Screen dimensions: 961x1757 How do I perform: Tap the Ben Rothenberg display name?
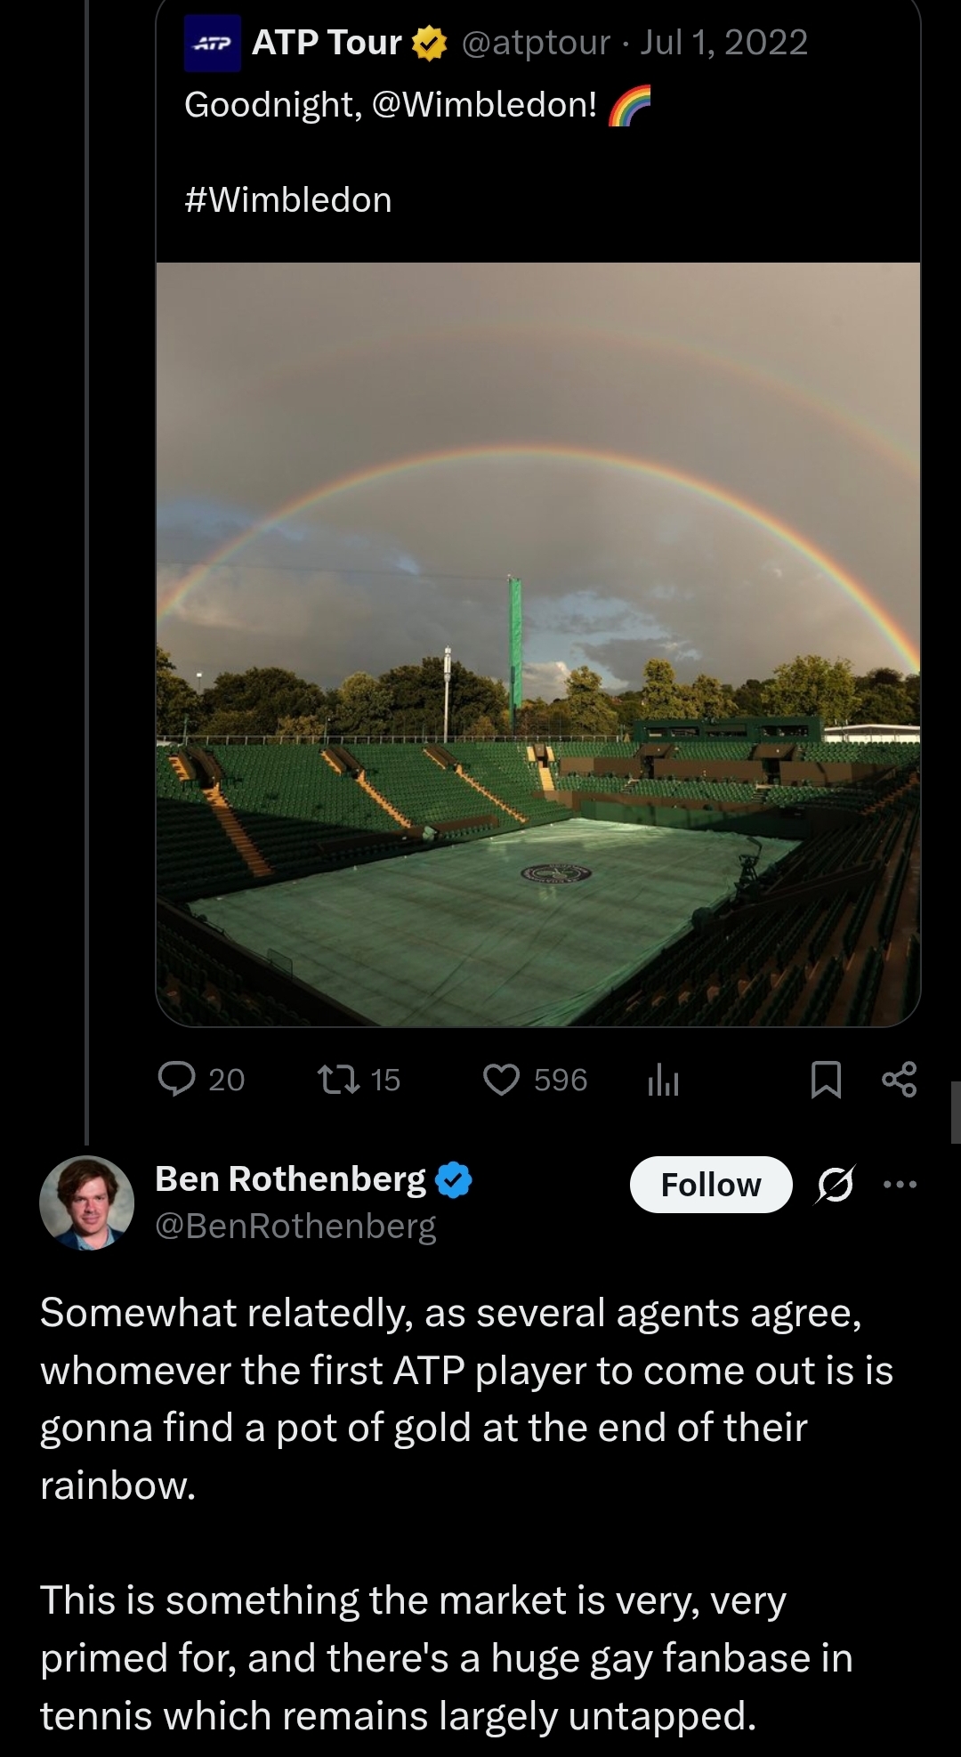click(x=290, y=1178)
